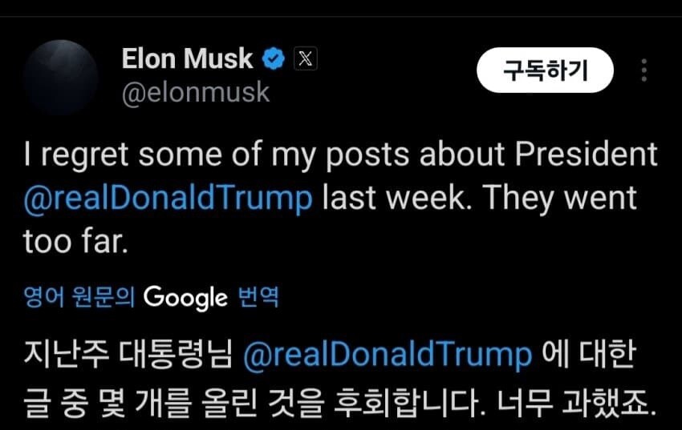Open @realDonaldTrump mention in the Korean translation

click(387, 354)
